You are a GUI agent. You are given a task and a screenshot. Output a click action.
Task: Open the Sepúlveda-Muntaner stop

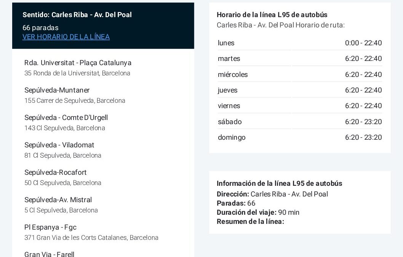57,90
